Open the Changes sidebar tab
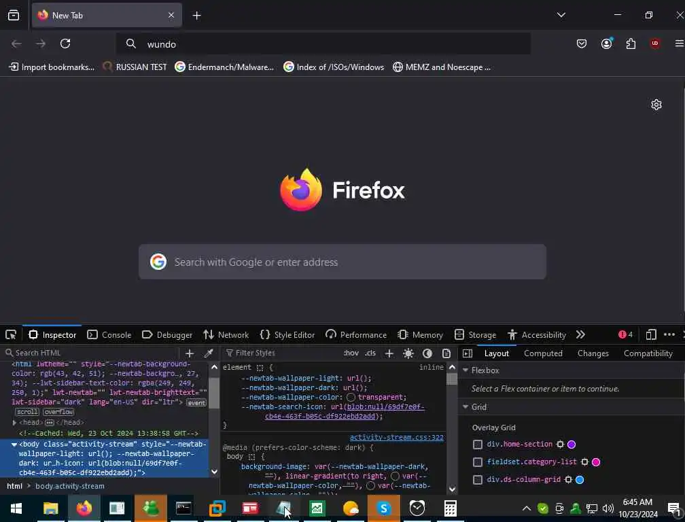685x522 pixels. [593, 353]
